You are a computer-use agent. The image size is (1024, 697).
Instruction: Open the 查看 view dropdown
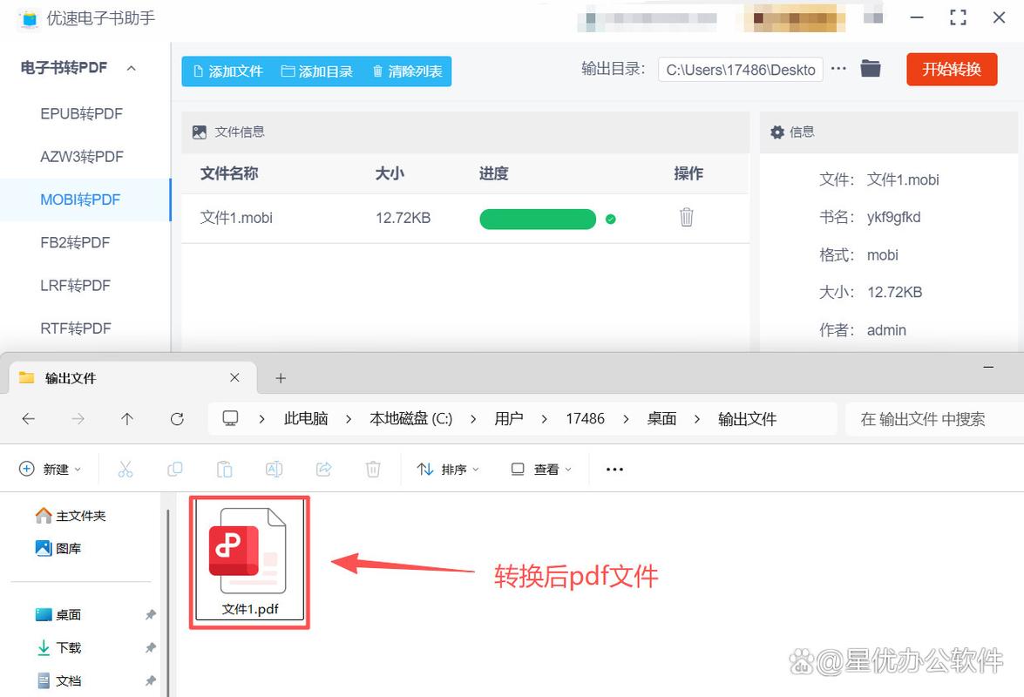(x=539, y=469)
